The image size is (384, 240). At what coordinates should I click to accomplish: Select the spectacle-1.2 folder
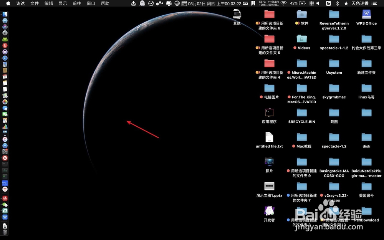[334, 140]
